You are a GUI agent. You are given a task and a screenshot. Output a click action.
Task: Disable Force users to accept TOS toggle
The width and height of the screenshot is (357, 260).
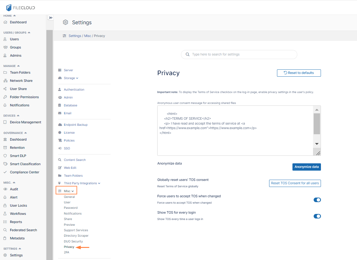click(x=317, y=200)
